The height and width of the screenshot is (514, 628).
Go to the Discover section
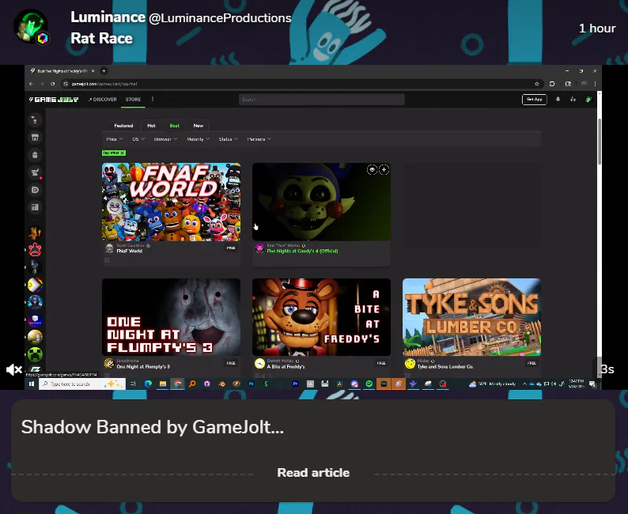tap(103, 100)
